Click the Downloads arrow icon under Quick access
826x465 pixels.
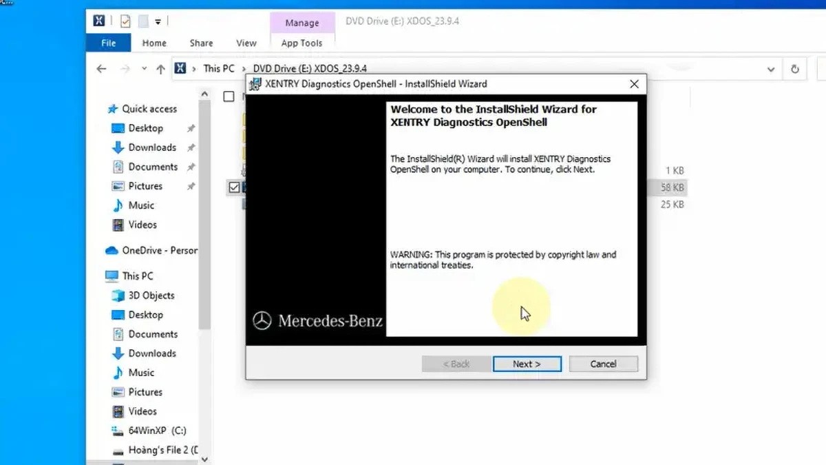click(118, 147)
